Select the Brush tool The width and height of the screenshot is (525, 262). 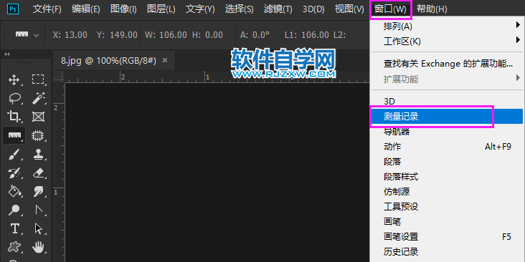[14, 155]
